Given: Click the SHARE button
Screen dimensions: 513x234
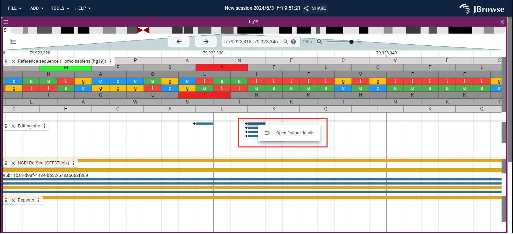Looking at the screenshot, I should click(315, 8).
